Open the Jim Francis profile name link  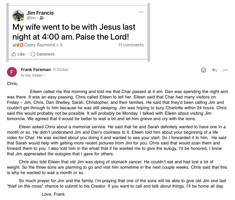[40, 13]
